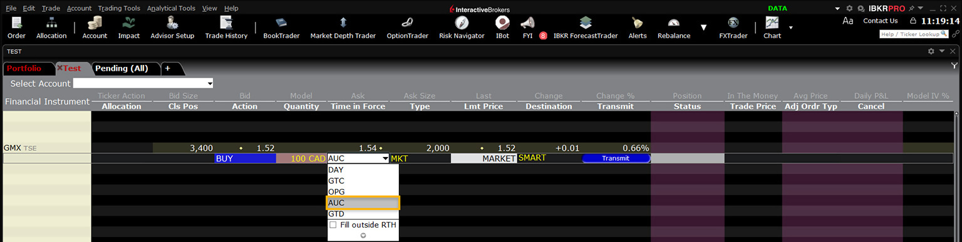Open the BookTrader tool
The image size is (962, 242).
[281, 28]
